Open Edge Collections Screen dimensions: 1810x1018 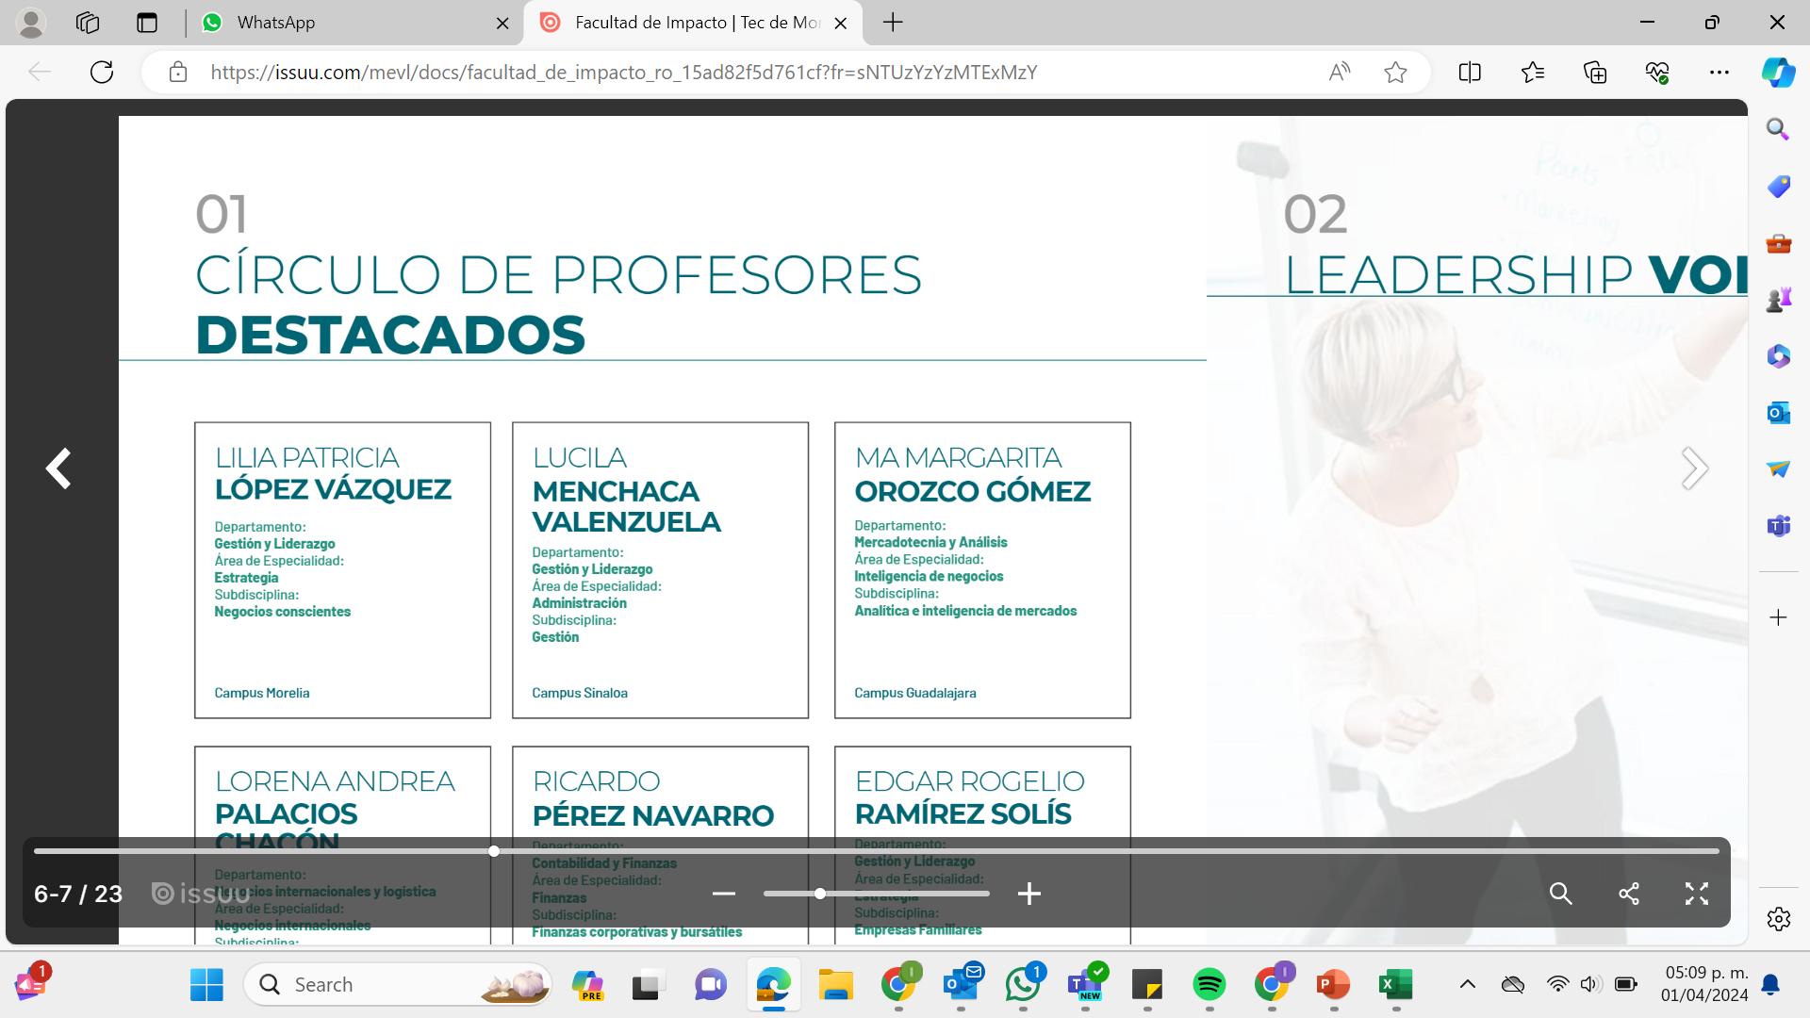tap(1595, 73)
